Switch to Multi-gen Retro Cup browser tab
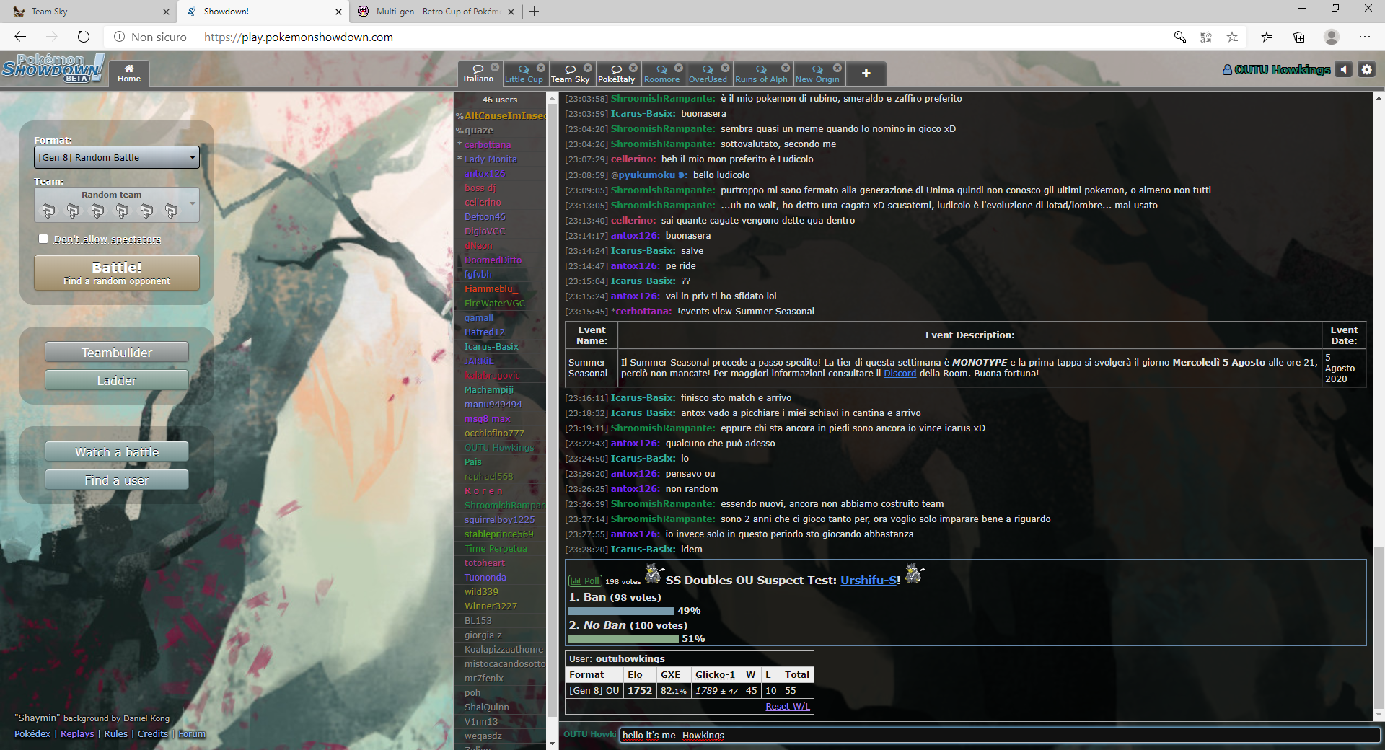 click(x=437, y=12)
